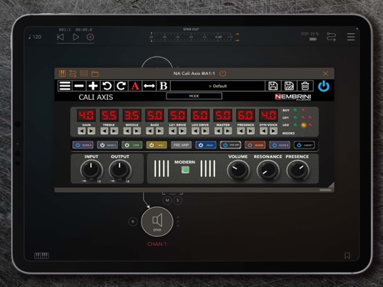This screenshot has height=287, width=383.
Task: Open the Default preset selector
Action: click(218, 86)
